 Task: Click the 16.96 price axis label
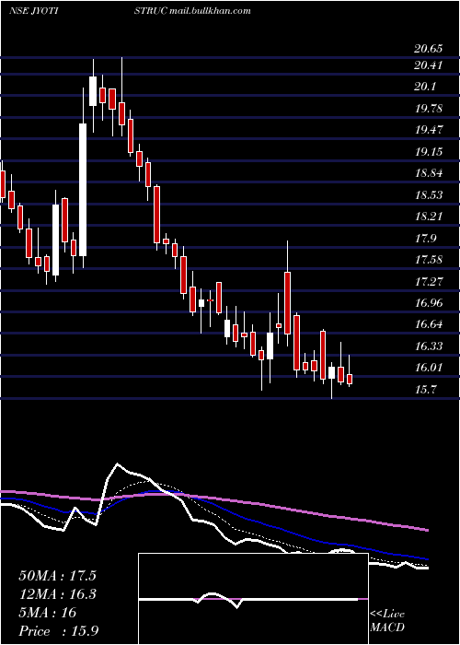pyautogui.click(x=429, y=303)
